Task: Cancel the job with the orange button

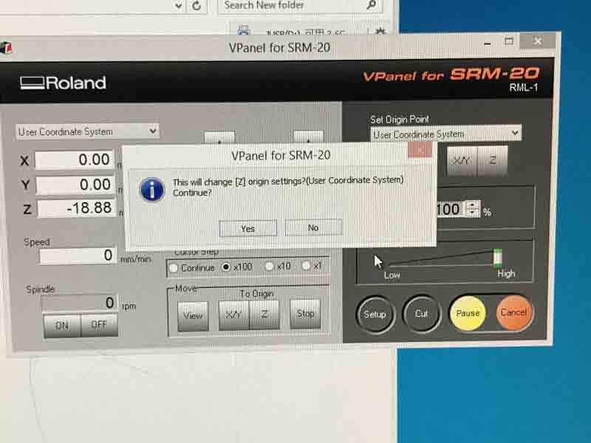Action: pos(514,312)
